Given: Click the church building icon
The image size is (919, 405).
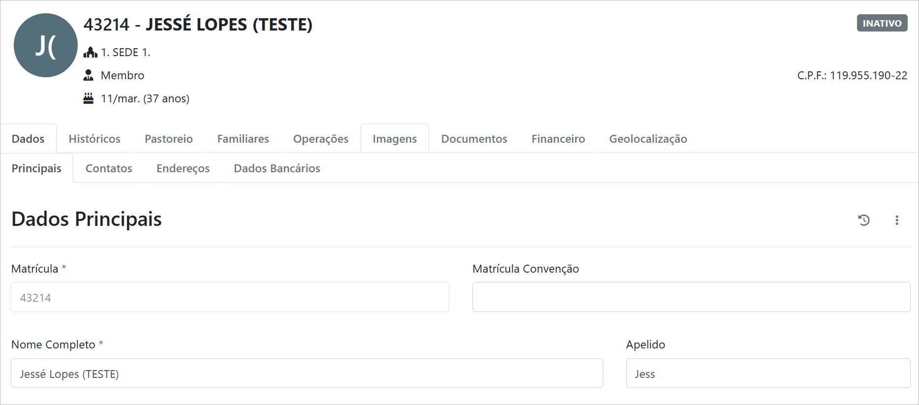Looking at the screenshot, I should [x=90, y=52].
